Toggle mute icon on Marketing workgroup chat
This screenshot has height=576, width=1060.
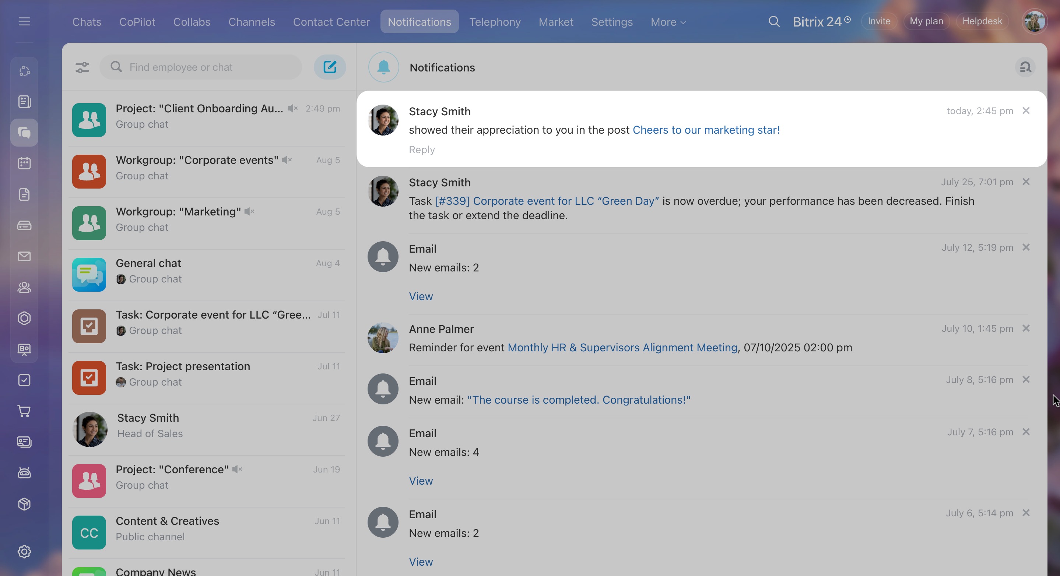pos(249,211)
